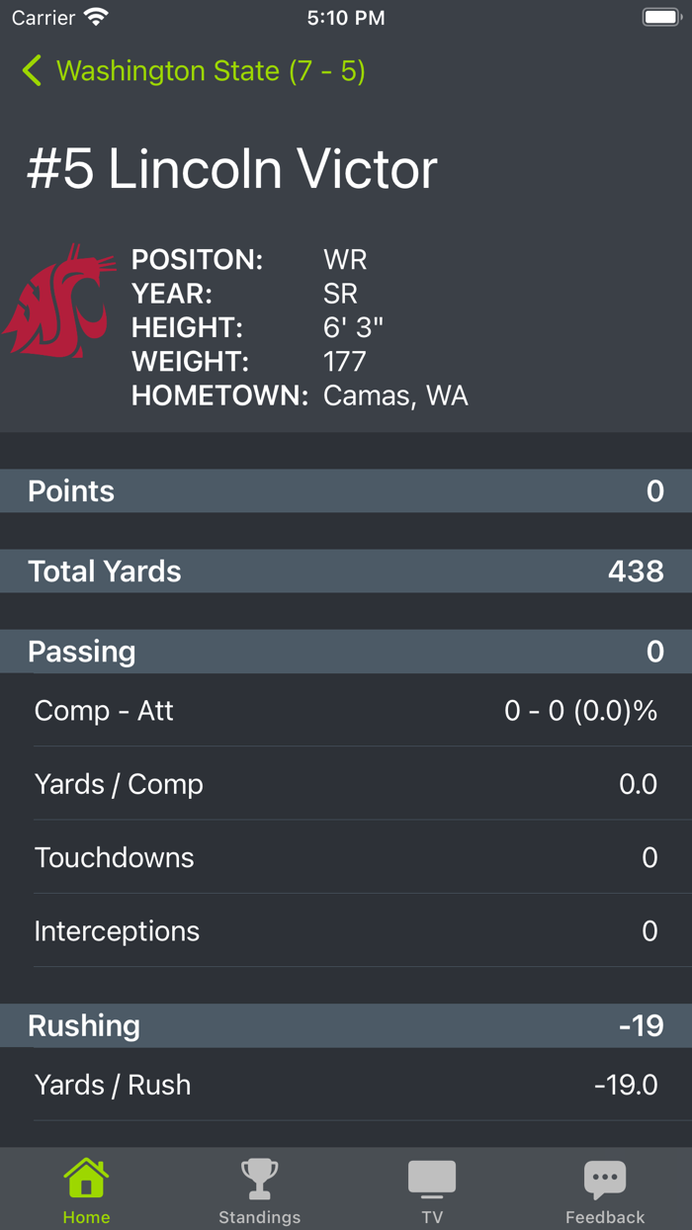Tap the Comp - Att stat row
Viewport: 692px width, 1230px height.
click(346, 710)
